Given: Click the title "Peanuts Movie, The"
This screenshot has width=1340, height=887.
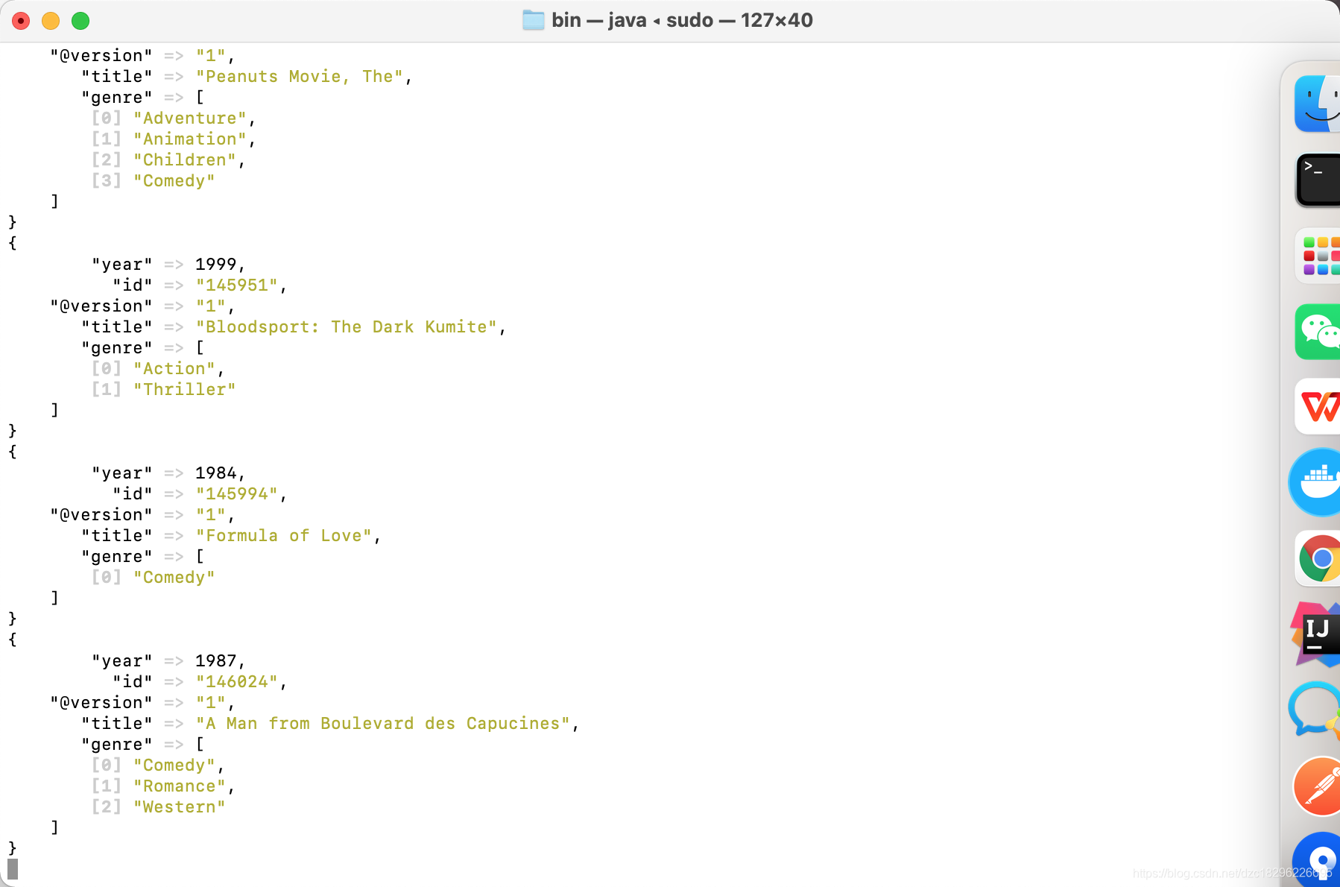Looking at the screenshot, I should 300,77.
